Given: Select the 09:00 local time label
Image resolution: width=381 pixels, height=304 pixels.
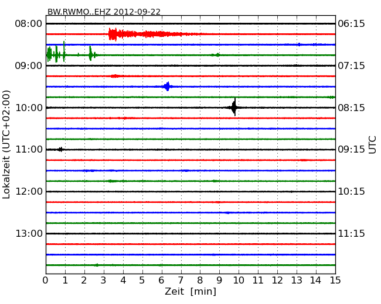Looking at the screenshot, I should (x=29, y=65).
